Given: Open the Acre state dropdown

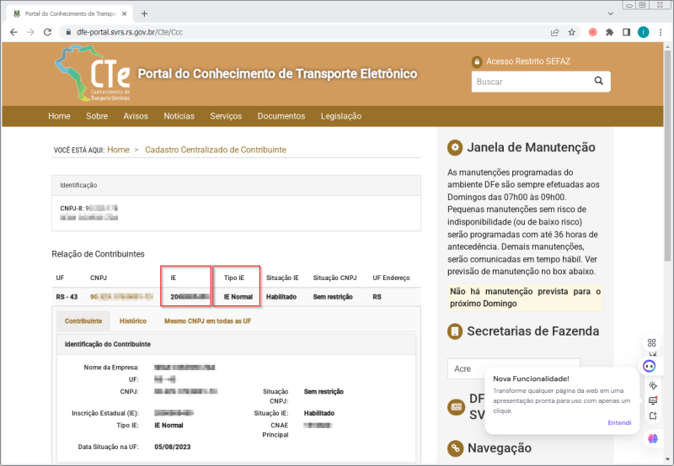Looking at the screenshot, I should pyautogui.click(x=513, y=368).
